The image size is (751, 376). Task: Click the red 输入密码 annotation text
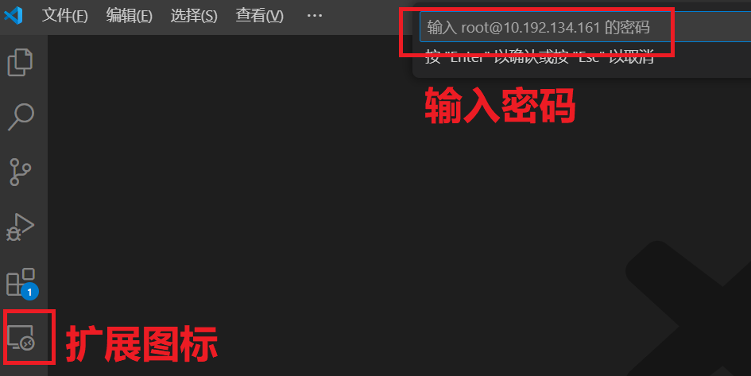pos(500,106)
